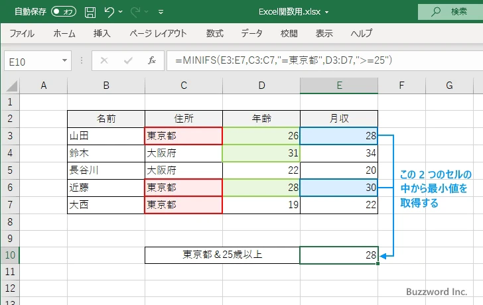Select column G header

click(449, 86)
